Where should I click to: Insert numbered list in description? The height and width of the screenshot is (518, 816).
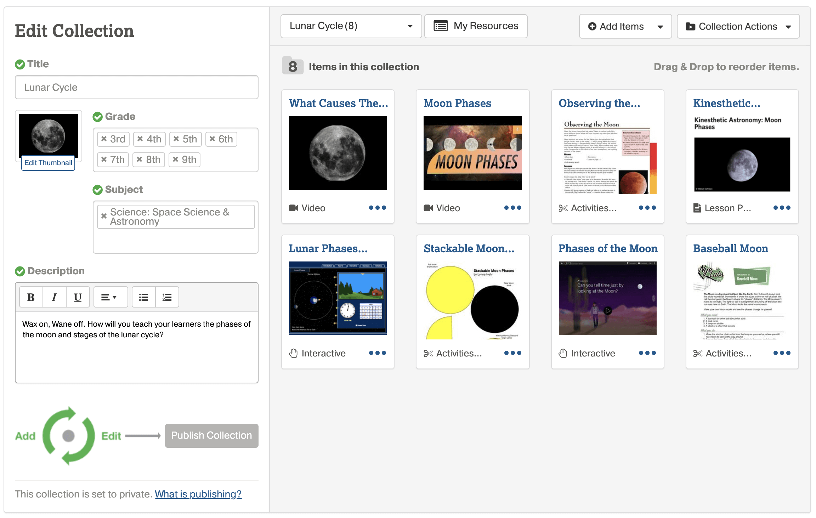(x=167, y=297)
